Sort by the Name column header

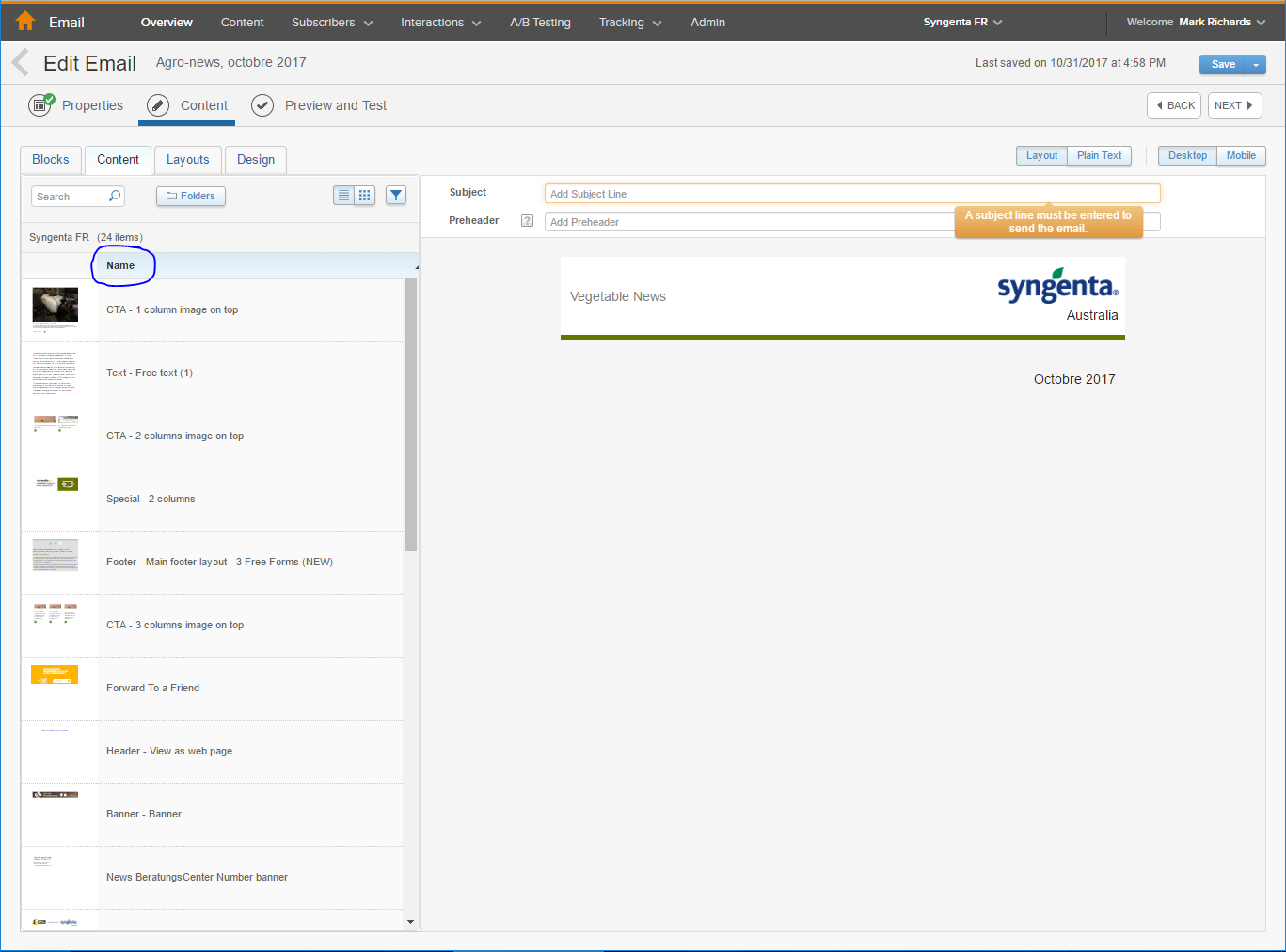(x=120, y=265)
